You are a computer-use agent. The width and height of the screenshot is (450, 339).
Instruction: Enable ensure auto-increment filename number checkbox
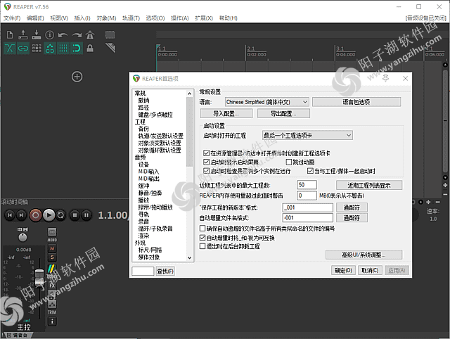202,228
